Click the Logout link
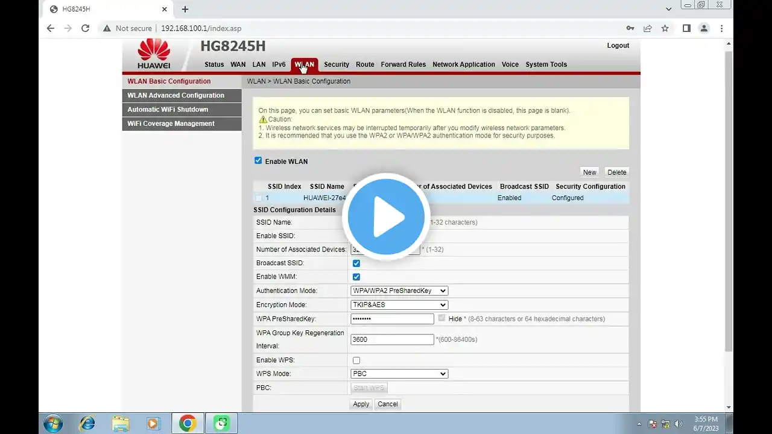This screenshot has height=434, width=772. coord(618,46)
